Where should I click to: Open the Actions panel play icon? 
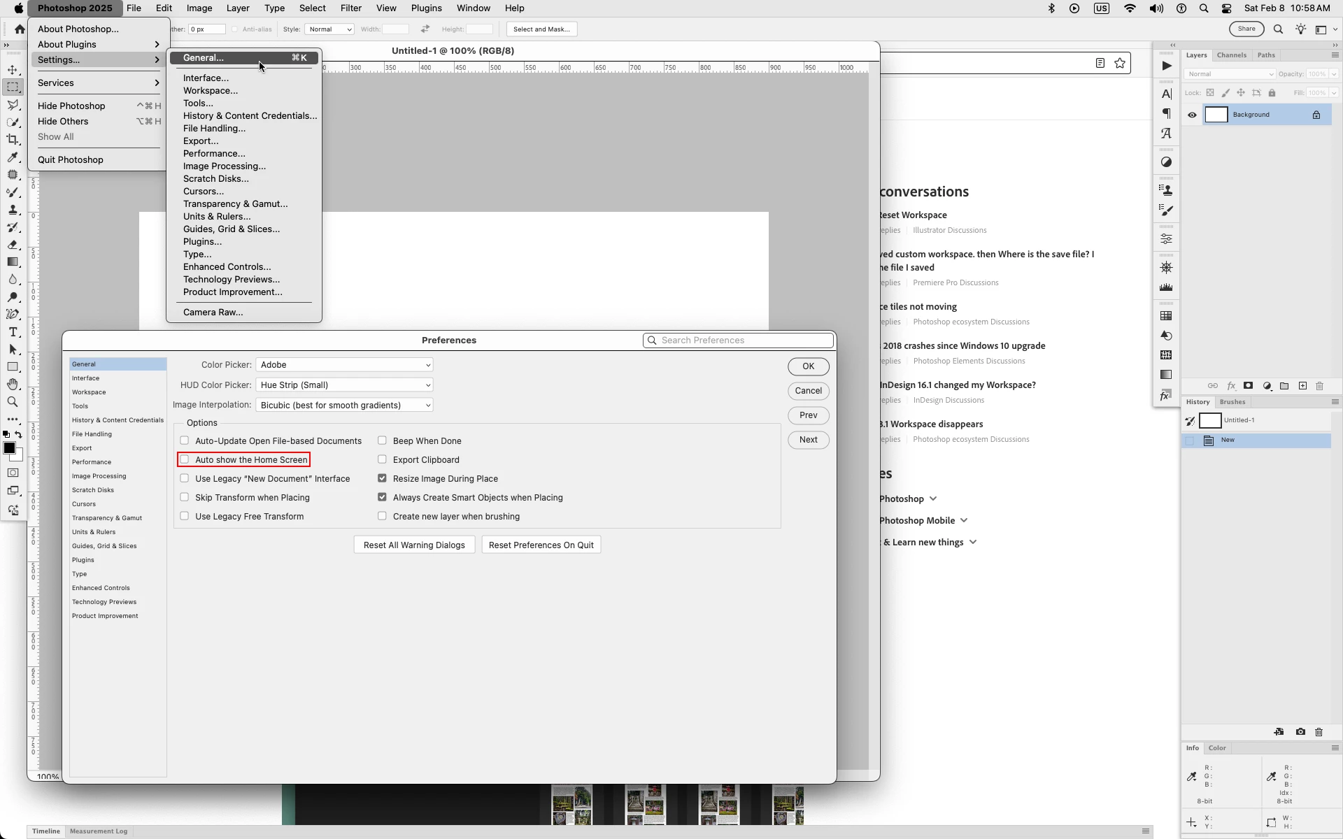click(1166, 66)
